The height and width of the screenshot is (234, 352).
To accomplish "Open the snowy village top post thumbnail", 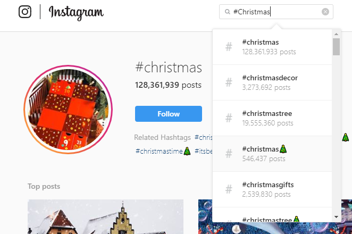I will pos(105,216).
